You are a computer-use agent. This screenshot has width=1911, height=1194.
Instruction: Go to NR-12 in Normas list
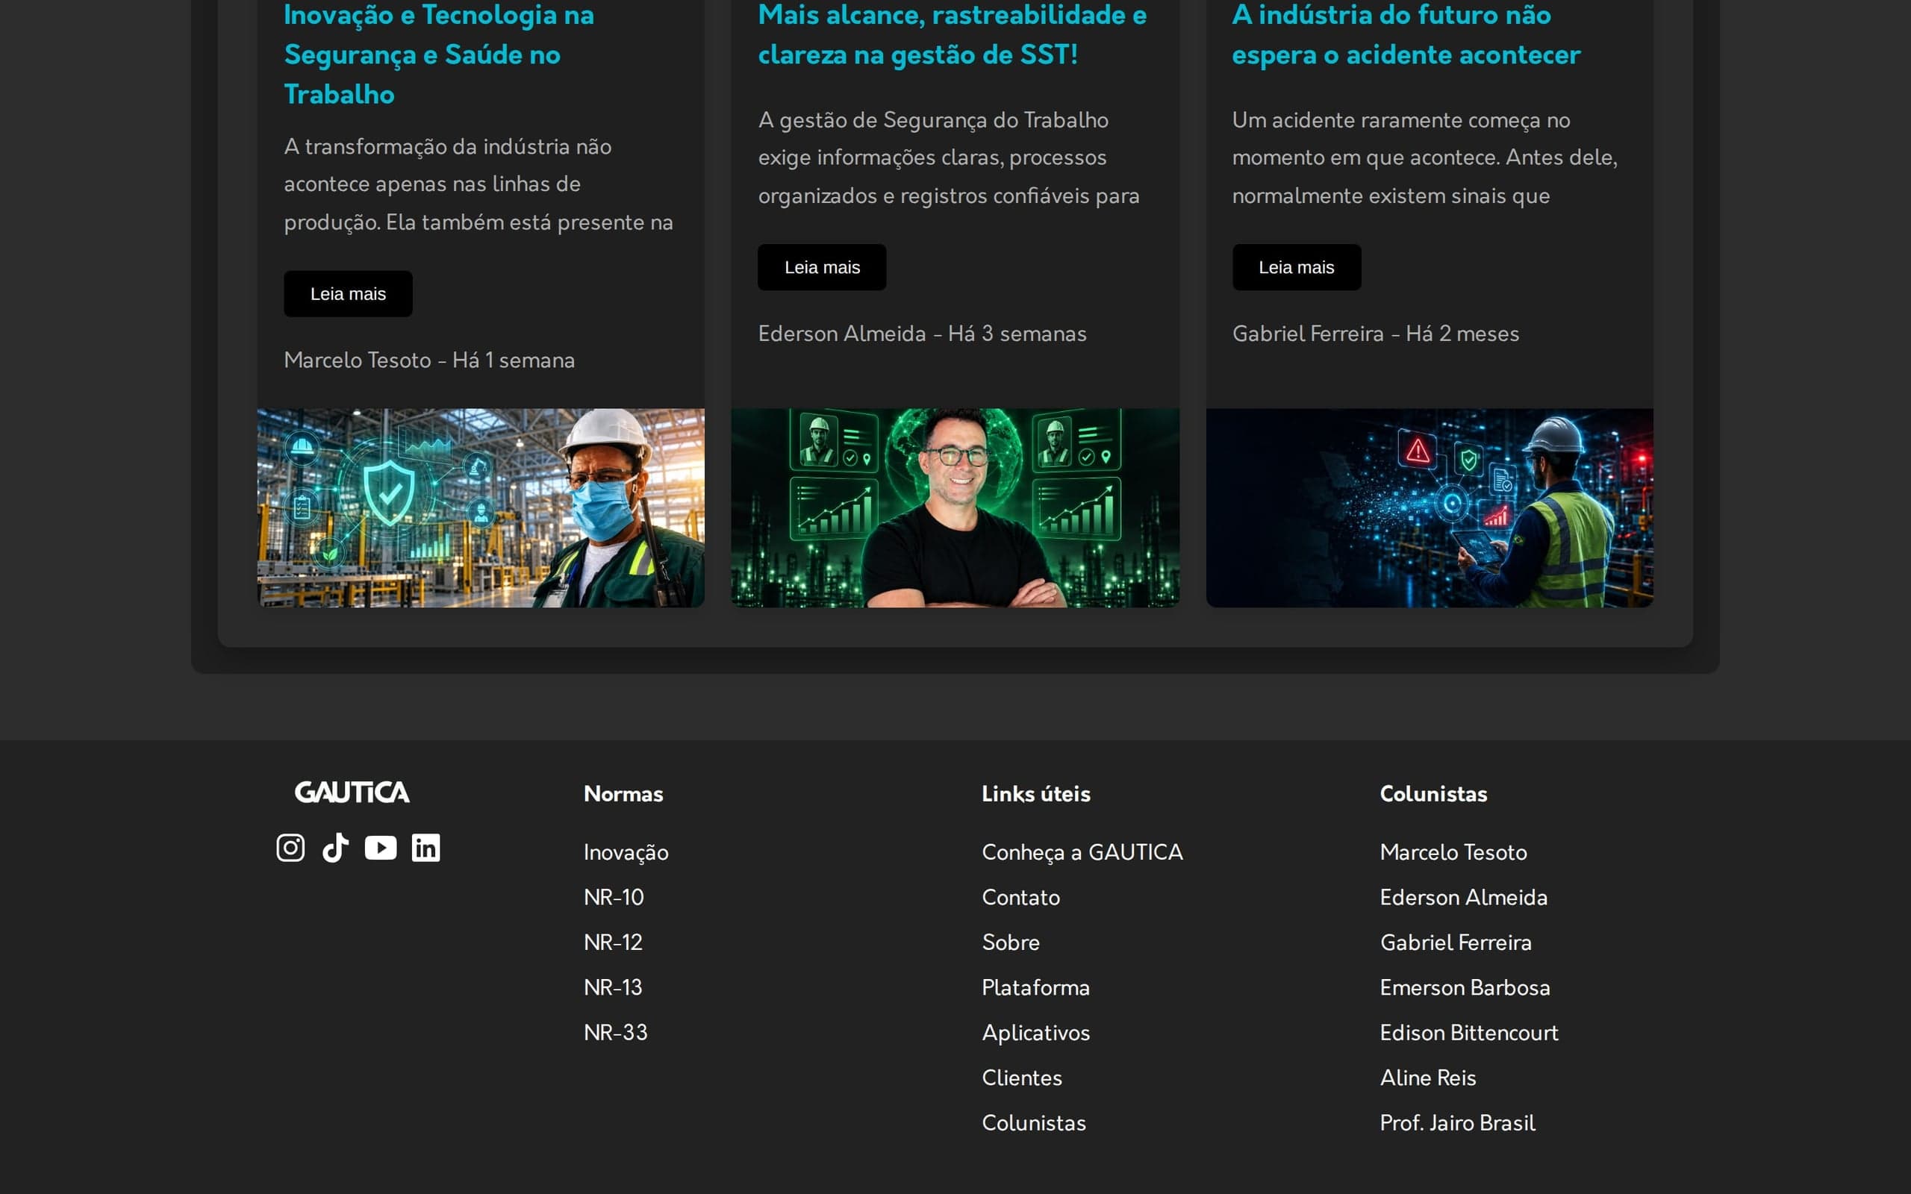click(x=613, y=942)
